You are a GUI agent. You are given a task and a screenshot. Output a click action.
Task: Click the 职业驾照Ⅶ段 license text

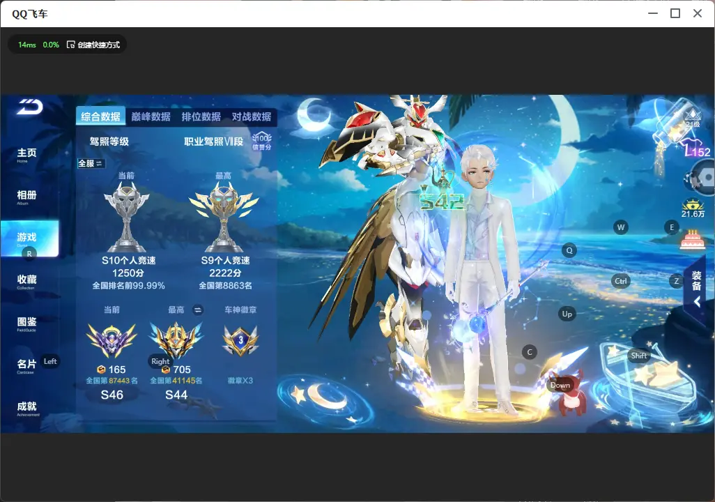tap(214, 142)
